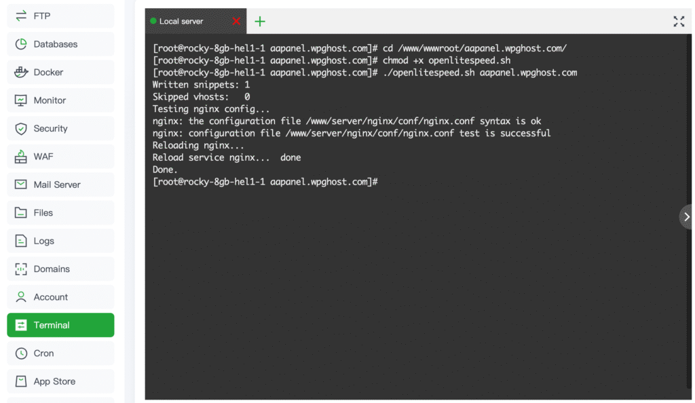The width and height of the screenshot is (695, 403).
Task: Open the Cron scheduler
Action: [x=60, y=353]
